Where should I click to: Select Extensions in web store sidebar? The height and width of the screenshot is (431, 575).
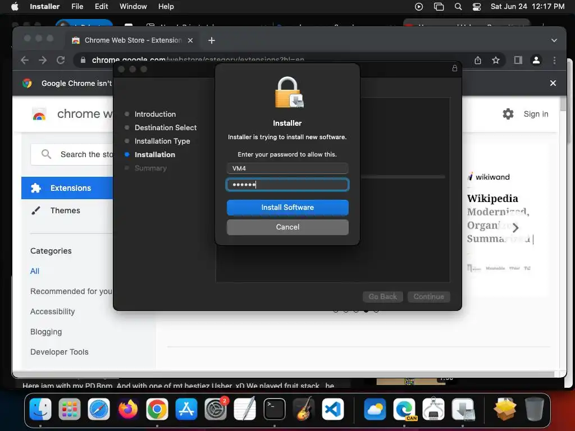pos(67,188)
